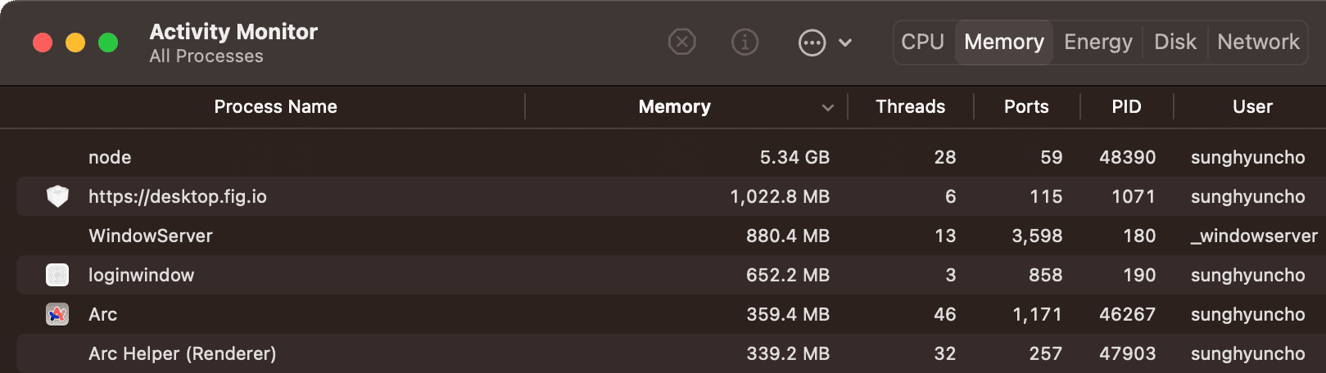Click the Arc browser icon
Viewport: 1326px width, 373px height.
(57, 314)
